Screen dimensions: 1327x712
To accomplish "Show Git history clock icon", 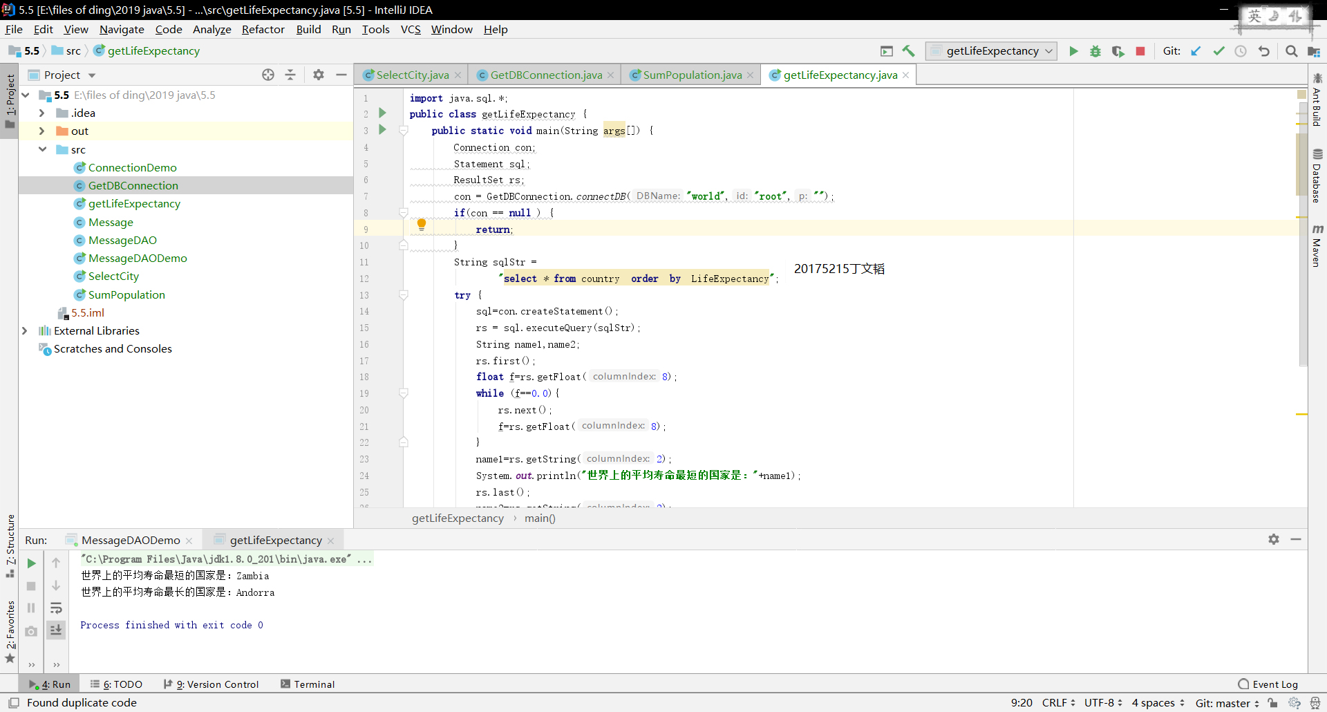I will 1241,51.
